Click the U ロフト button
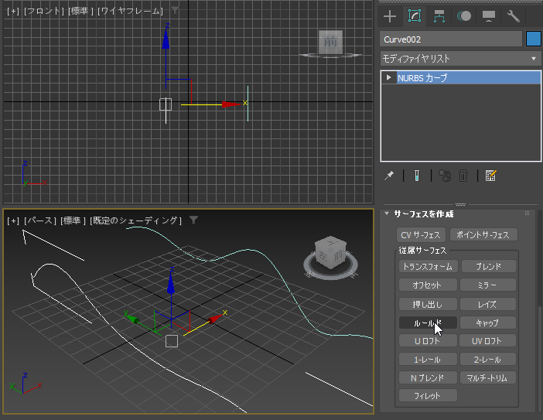This screenshot has width=543, height=420. tap(428, 340)
